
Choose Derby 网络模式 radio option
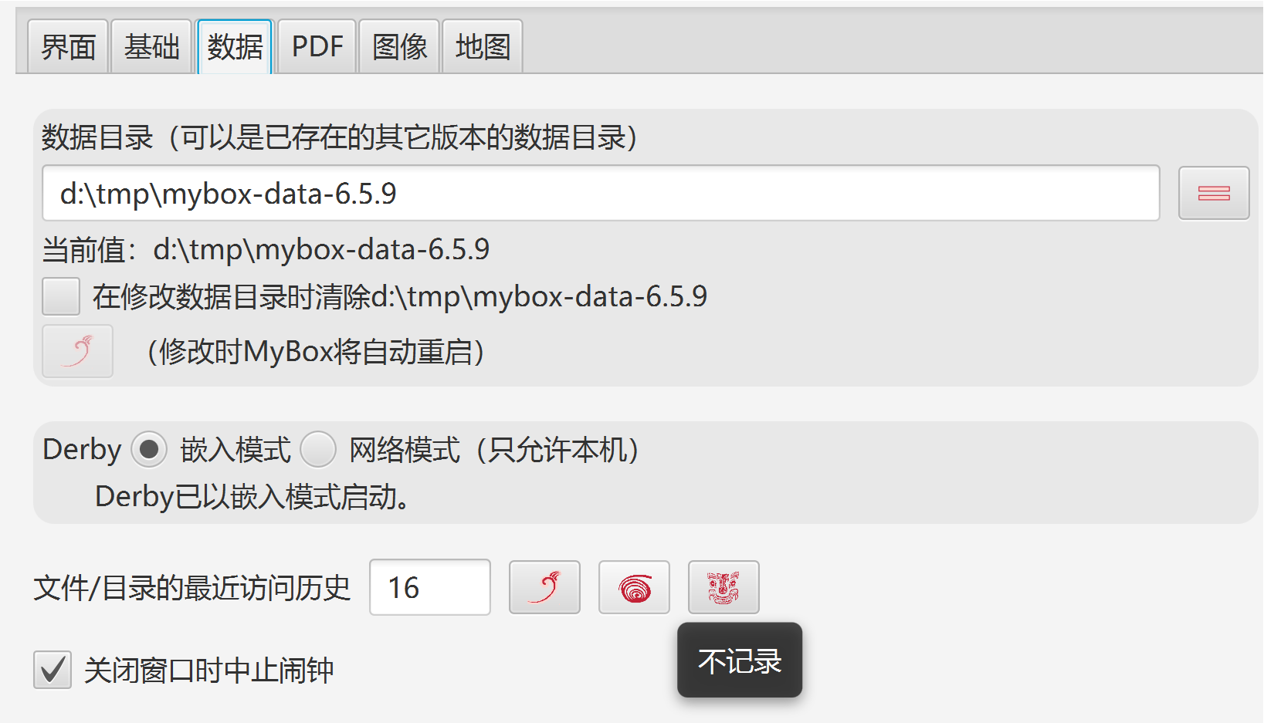[x=318, y=449]
